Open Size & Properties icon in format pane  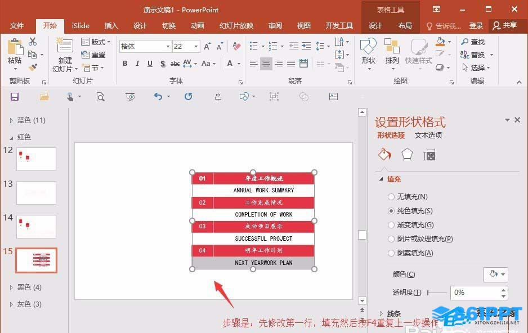(429, 155)
